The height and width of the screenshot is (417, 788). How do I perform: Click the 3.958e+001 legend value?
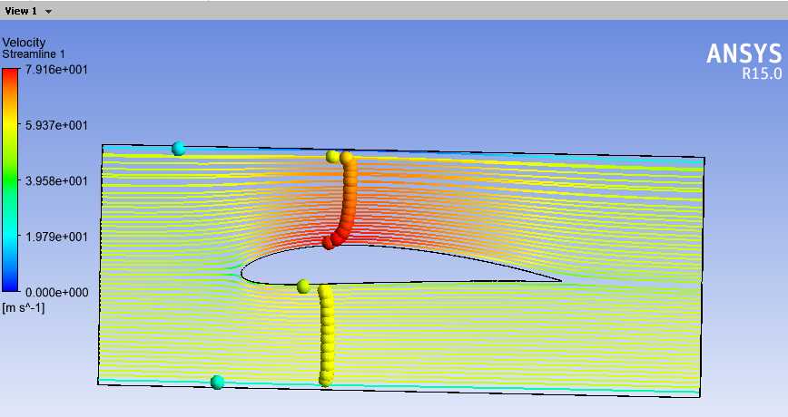(x=56, y=180)
